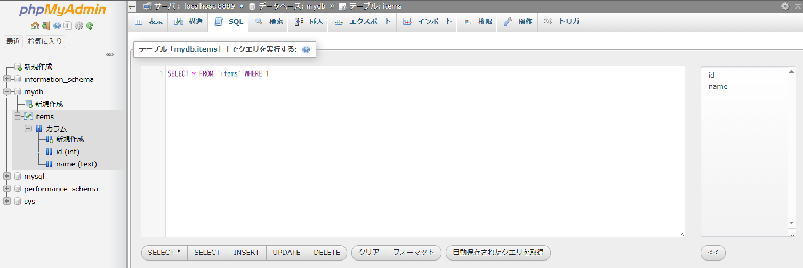This screenshot has width=803, height=268.
Task: Collapse the mydb database node
Action: (x=7, y=91)
